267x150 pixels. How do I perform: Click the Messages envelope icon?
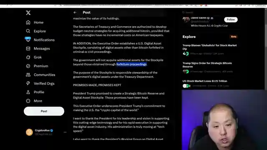pyautogui.click(x=28, y=49)
